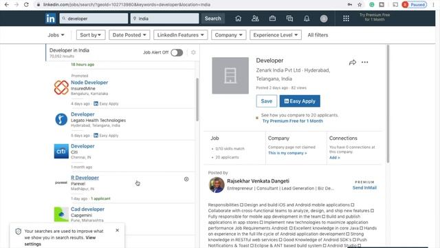Open the Jobs briefcase icon
Viewport: 440px width, 248px height.
click(272, 19)
